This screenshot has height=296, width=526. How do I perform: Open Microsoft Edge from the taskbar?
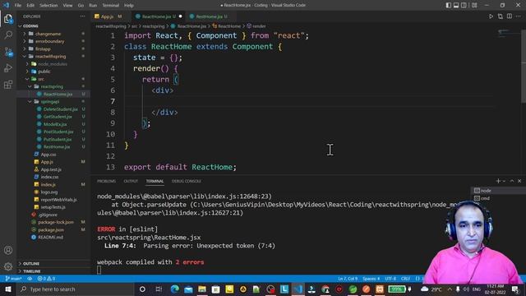click(174, 289)
